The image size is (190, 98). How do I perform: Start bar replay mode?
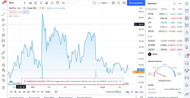[63, 3]
